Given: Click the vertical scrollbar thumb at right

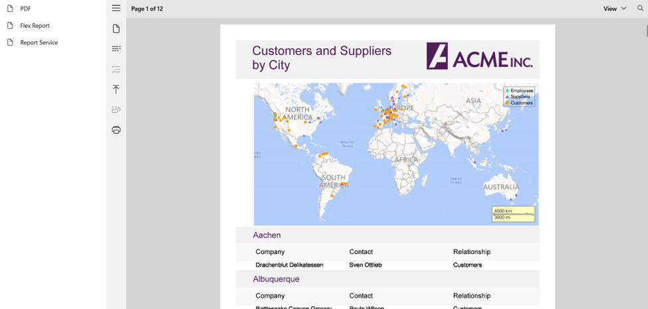Looking at the screenshot, I should pos(646,31).
